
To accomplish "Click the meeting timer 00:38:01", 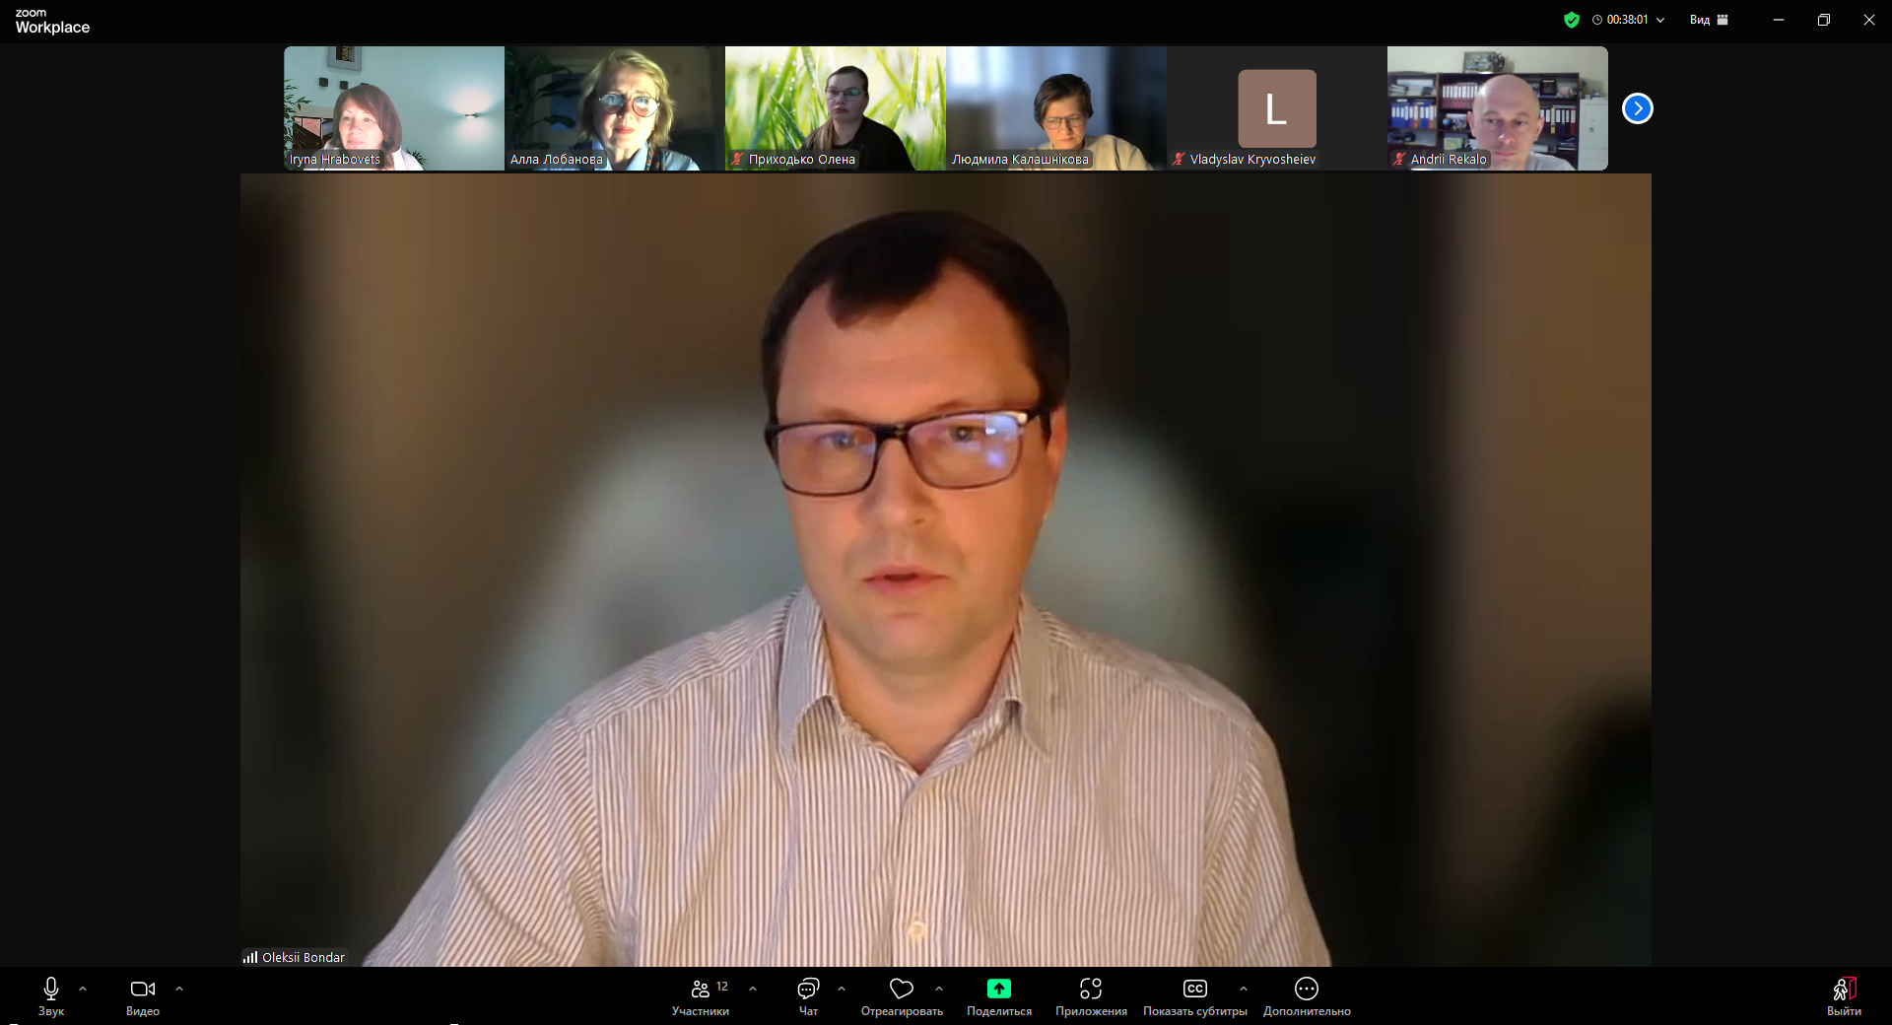I will tap(1627, 20).
